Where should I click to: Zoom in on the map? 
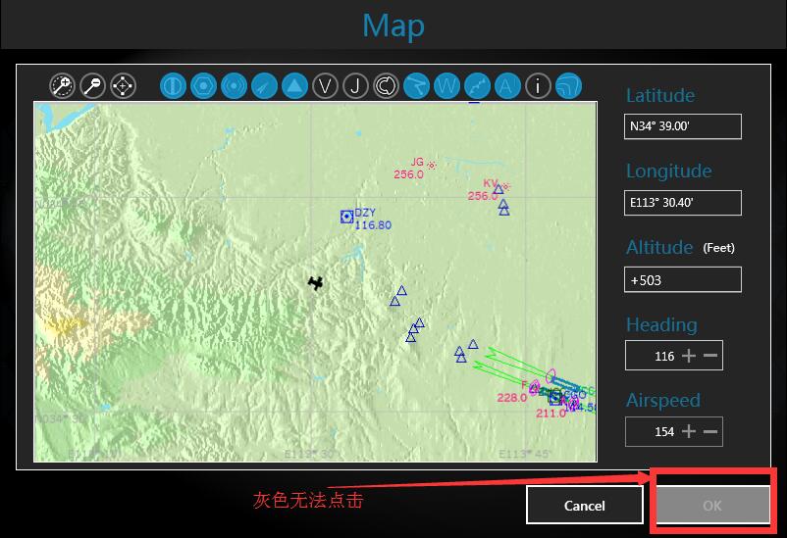[62, 86]
